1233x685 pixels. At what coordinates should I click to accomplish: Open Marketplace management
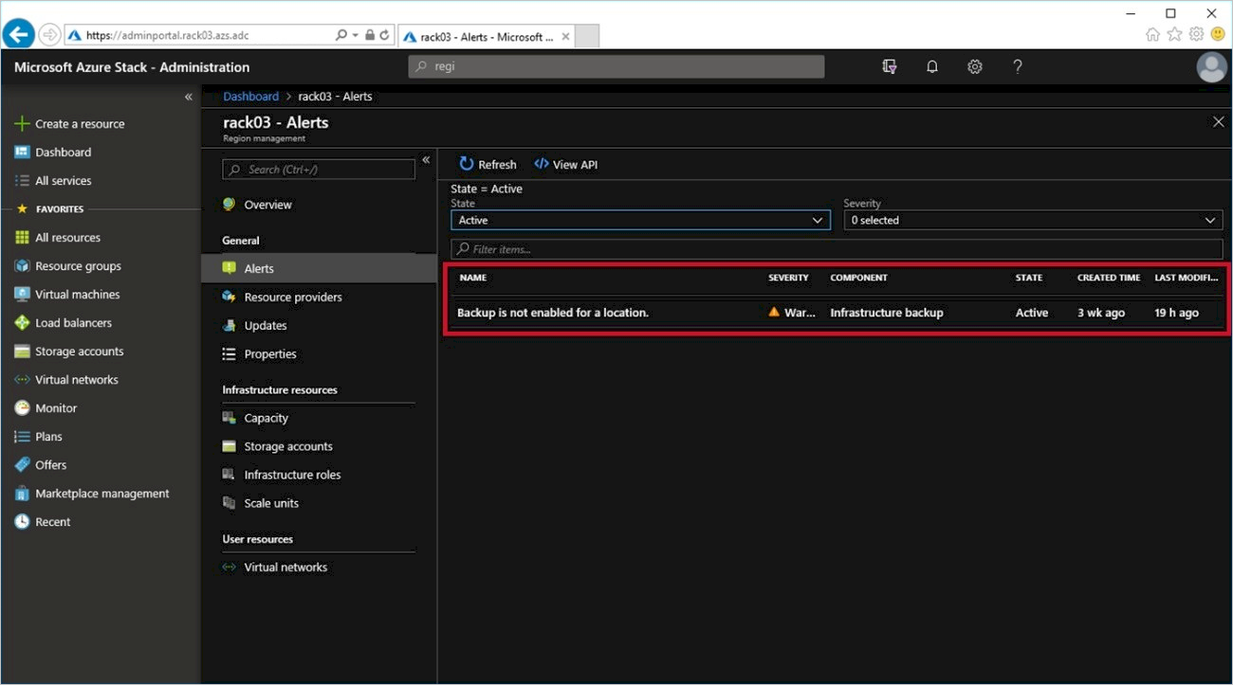point(101,494)
